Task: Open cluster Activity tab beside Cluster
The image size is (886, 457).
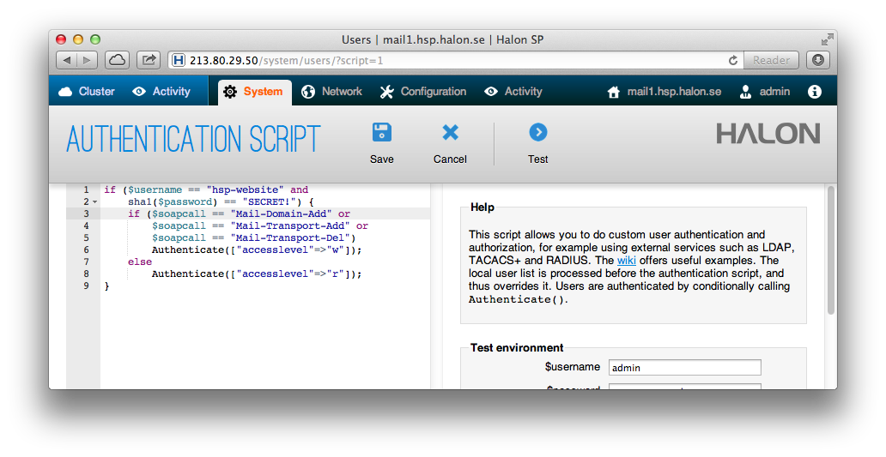Action: 161,92
